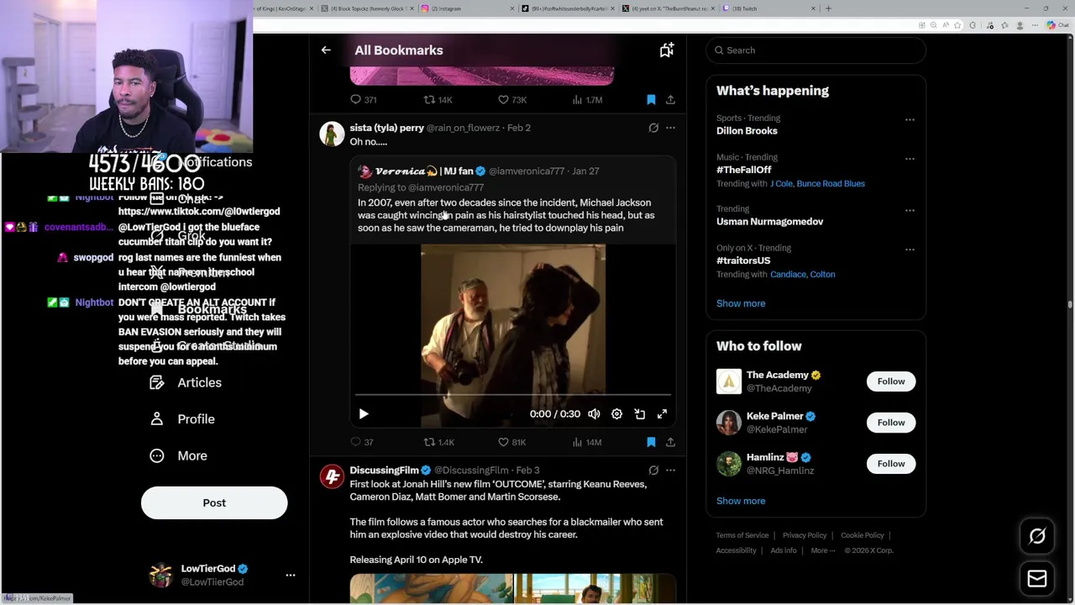1075x605 pixels.
Task: Repost the top tweet with 14K reposts
Action: [438, 100]
